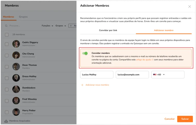Click the Harry Potter name

29,110
